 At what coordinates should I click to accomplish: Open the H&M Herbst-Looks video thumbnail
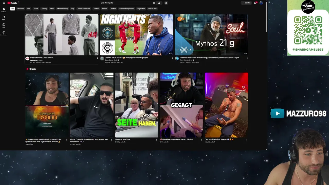tap(62, 35)
